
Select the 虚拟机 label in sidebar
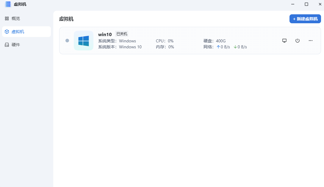(x=18, y=32)
